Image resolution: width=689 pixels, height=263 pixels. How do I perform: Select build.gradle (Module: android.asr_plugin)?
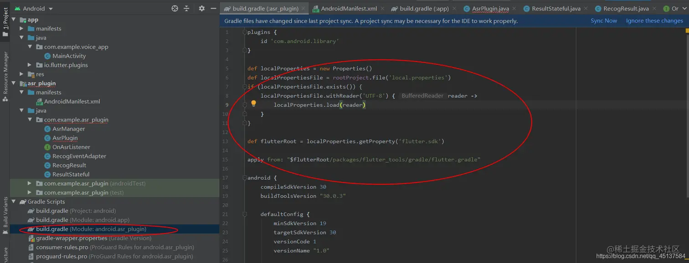click(x=91, y=229)
